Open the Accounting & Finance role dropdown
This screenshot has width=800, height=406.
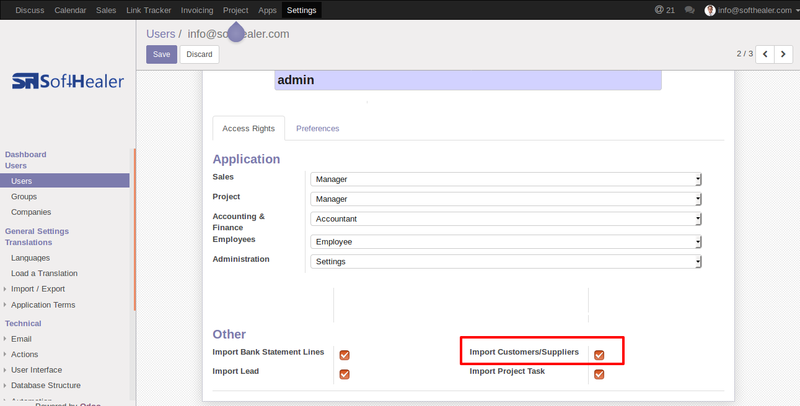point(506,219)
